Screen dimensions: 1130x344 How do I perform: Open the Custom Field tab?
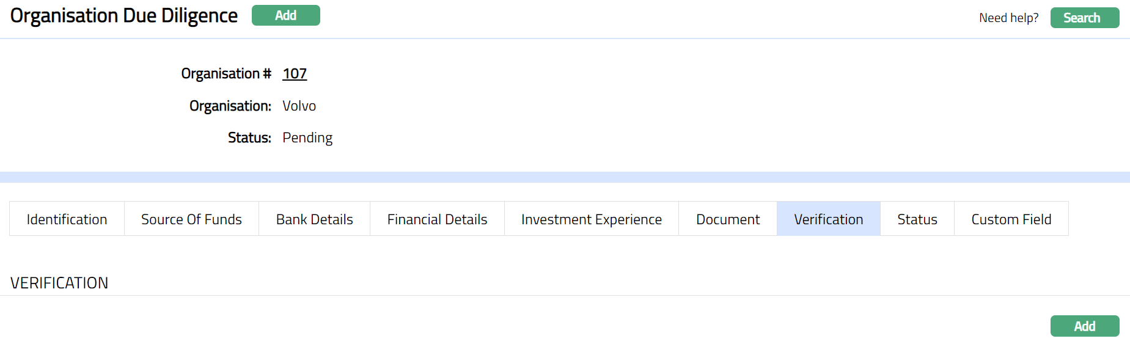pos(1011,219)
